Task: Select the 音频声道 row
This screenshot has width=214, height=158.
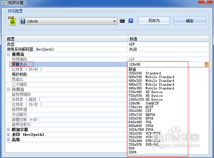Action: (x=66, y=110)
